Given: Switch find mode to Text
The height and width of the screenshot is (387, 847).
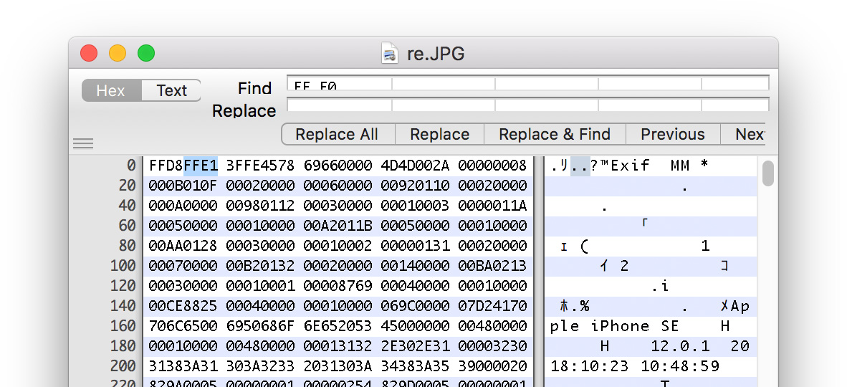Looking at the screenshot, I should point(171,90).
